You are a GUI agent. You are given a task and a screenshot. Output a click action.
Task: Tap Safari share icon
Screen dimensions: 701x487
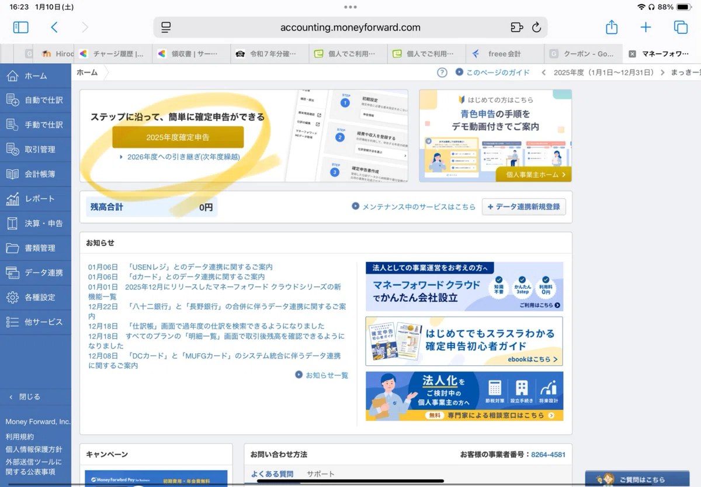[611, 27]
